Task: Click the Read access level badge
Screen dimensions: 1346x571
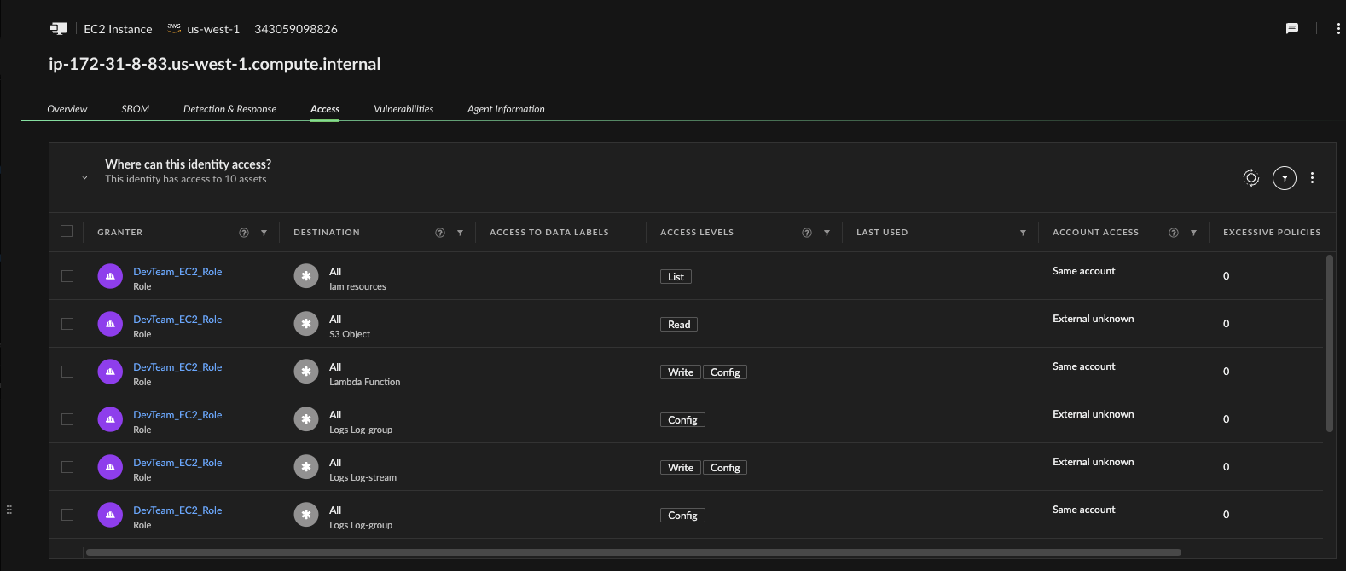Action: [x=679, y=325]
